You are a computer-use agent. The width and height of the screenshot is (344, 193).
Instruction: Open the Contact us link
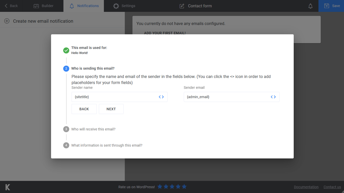[332, 187]
